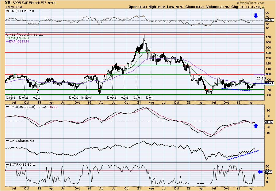Select the XBI ticker symbol in the header
Image resolution: width=276 pixels, height=191 pixels.
tap(8, 3)
